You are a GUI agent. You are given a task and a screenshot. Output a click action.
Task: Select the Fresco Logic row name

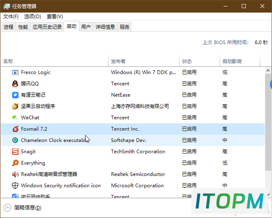36,72
